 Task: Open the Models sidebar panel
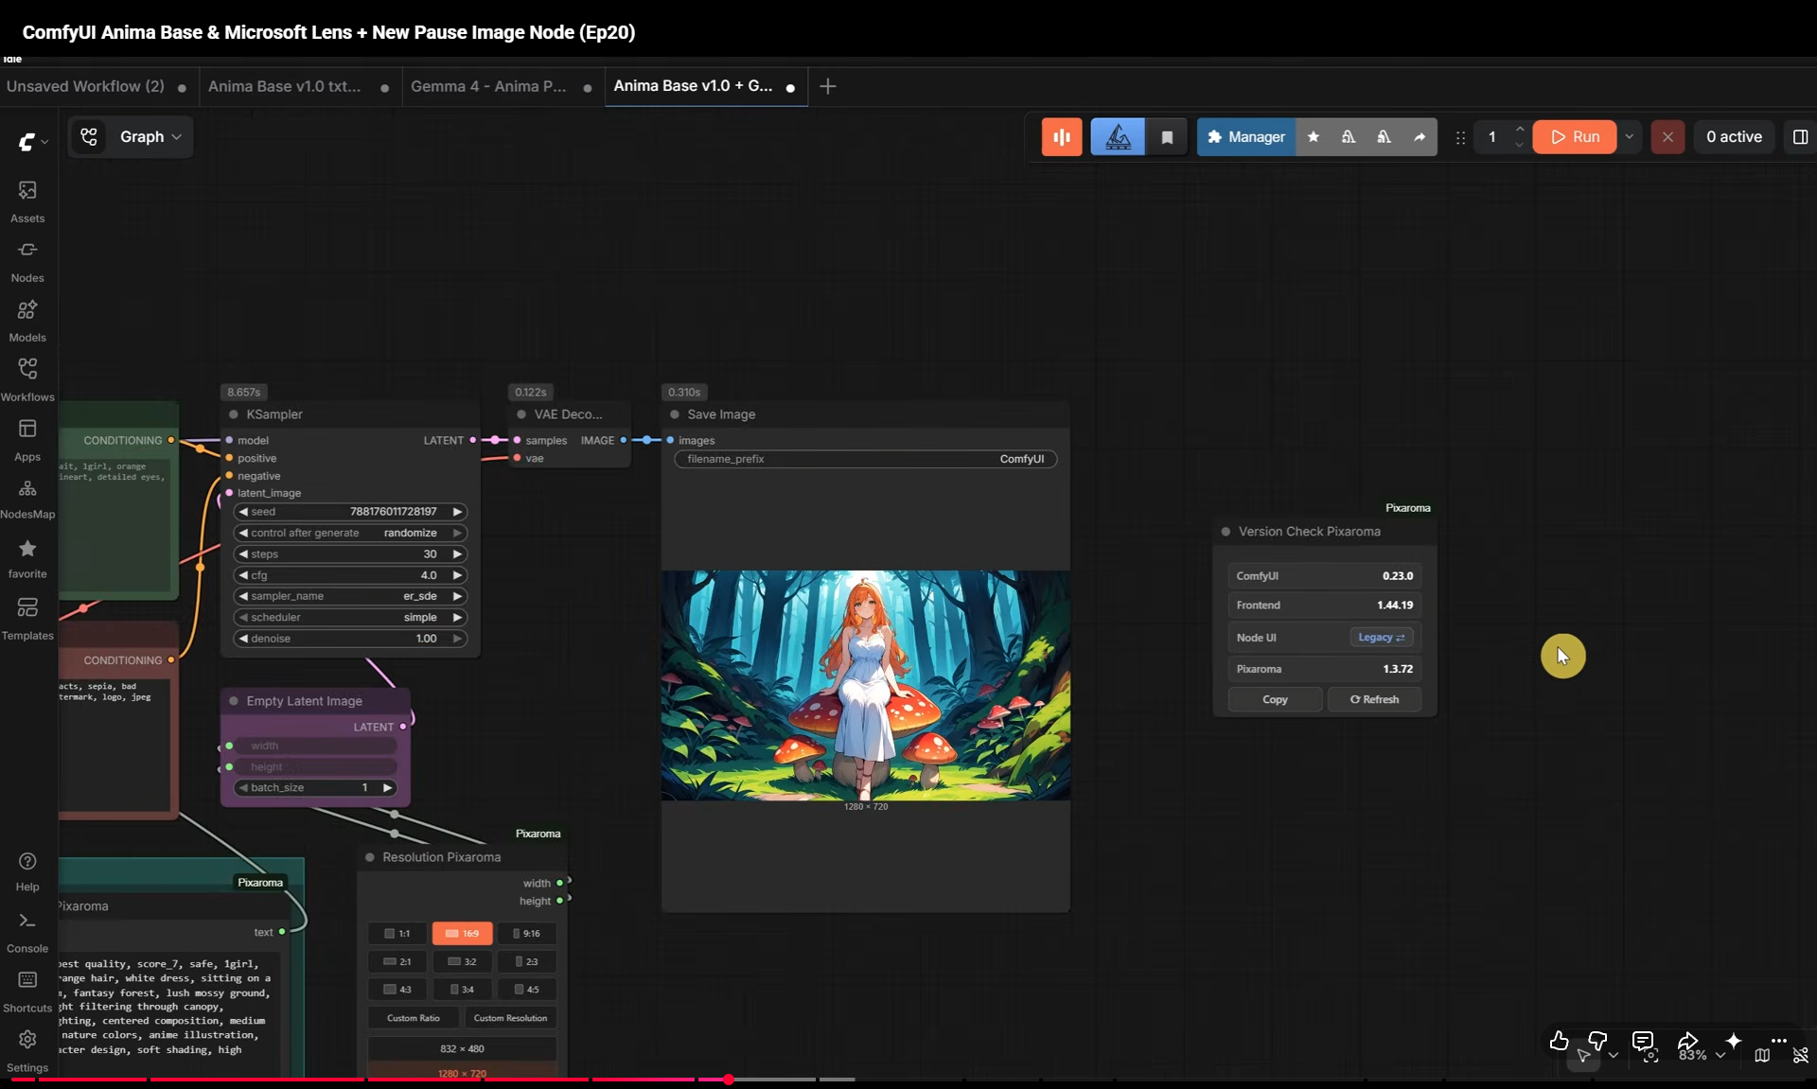coord(27,321)
